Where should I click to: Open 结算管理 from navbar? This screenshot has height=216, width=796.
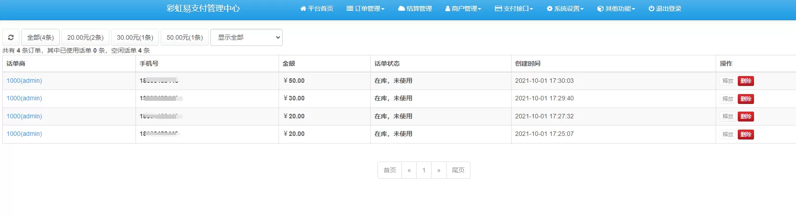click(415, 9)
